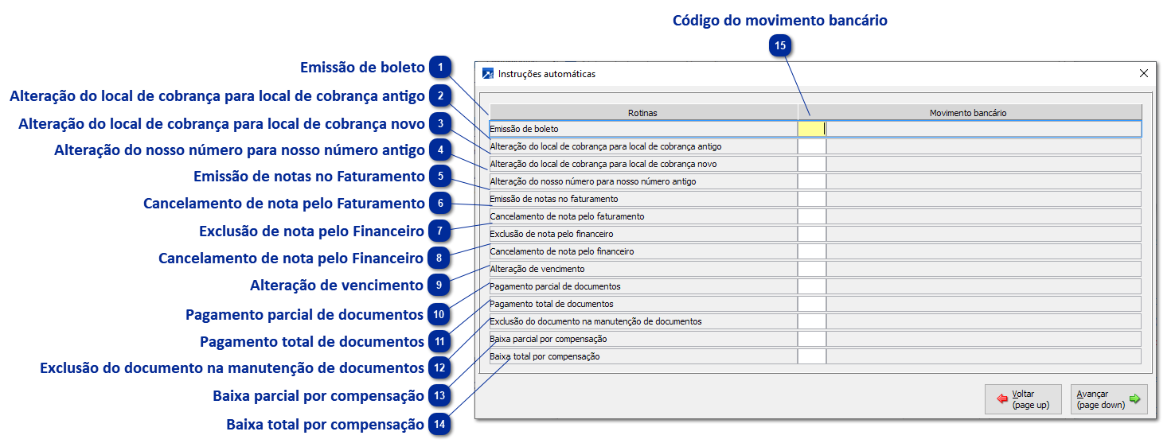Image resolution: width=1175 pixels, height=447 pixels.
Task: Click the Instruções automáticas window title icon
Action: [x=488, y=74]
